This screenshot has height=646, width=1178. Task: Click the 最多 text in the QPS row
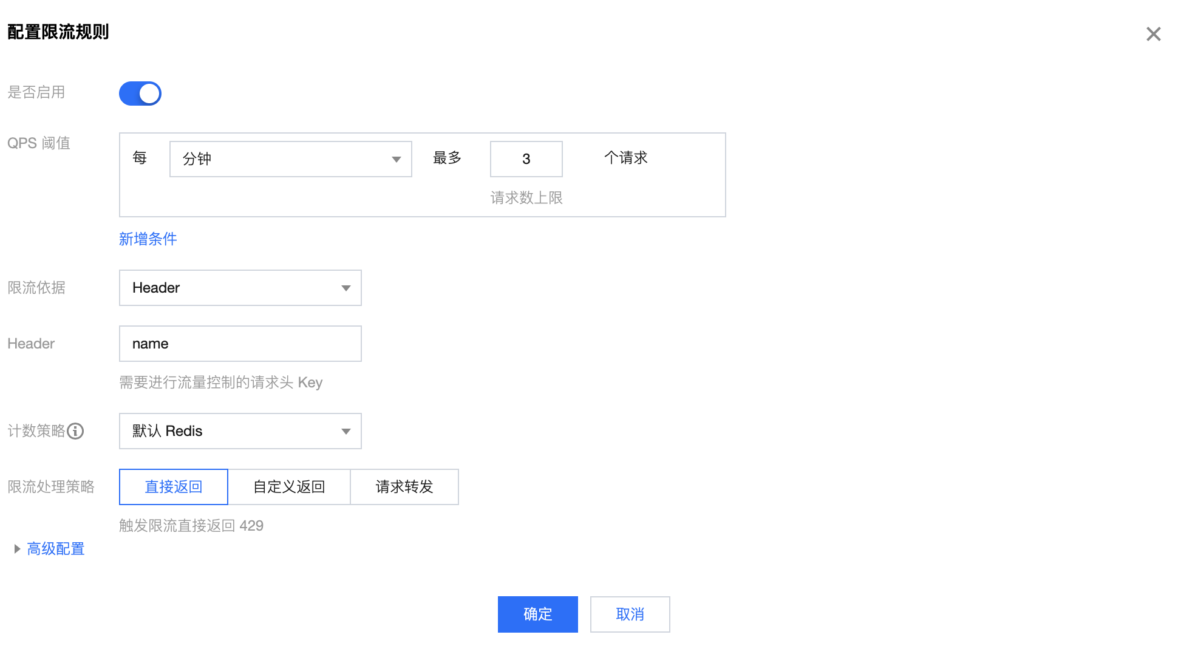(x=448, y=158)
